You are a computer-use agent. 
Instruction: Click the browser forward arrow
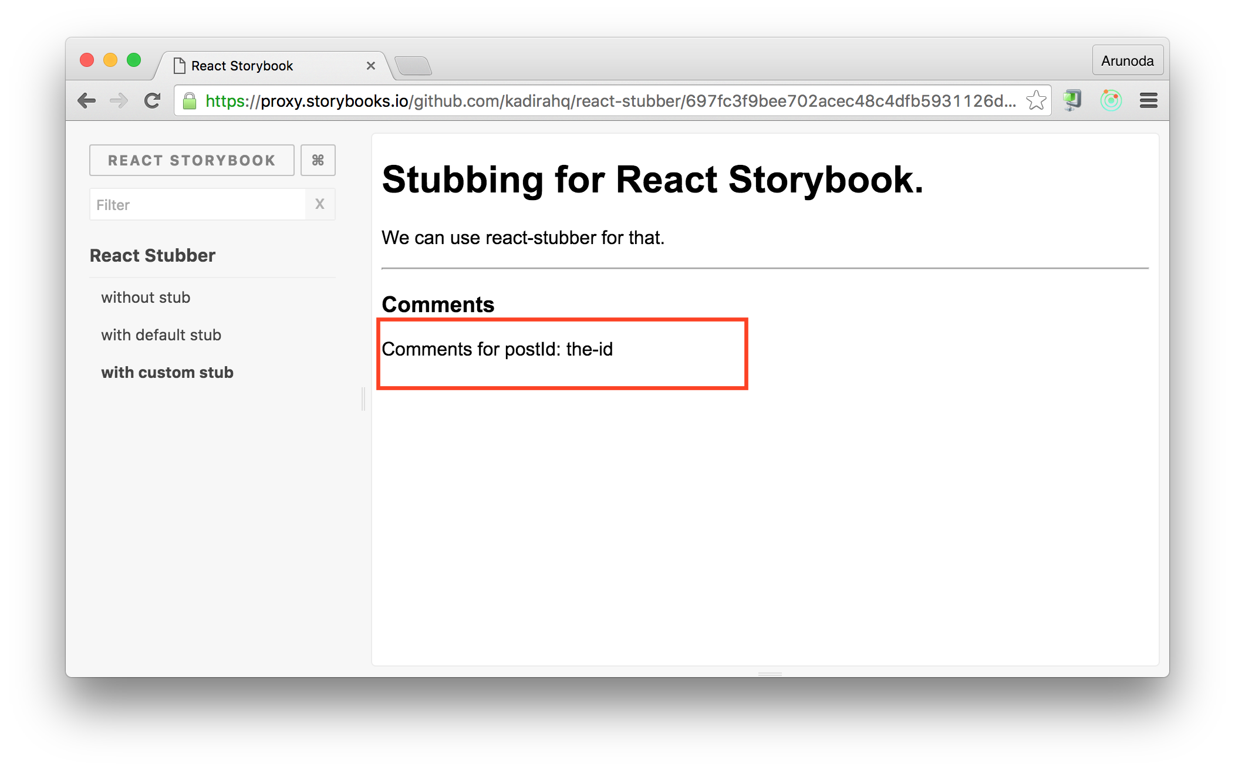pyautogui.click(x=119, y=101)
